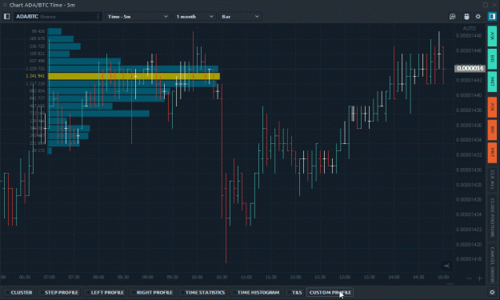
Task: Toggle the STEP PROFILE tool
Action: pos(59,292)
